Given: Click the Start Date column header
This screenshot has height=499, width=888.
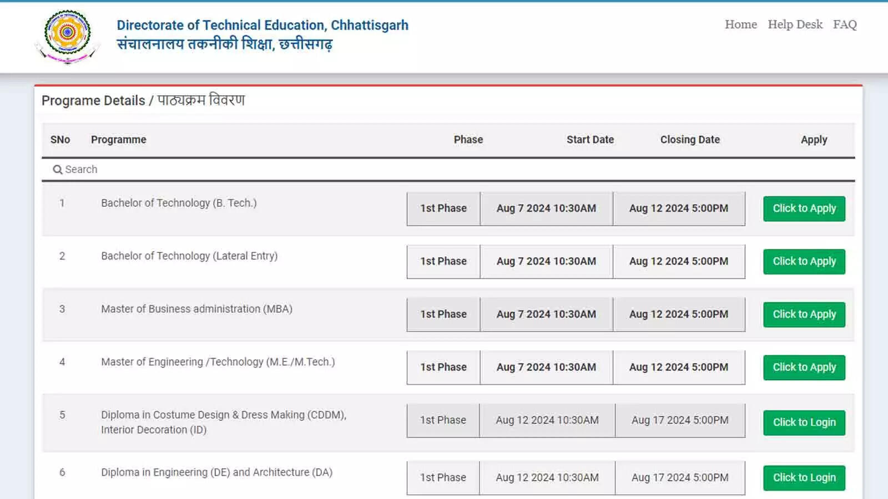Looking at the screenshot, I should point(589,140).
